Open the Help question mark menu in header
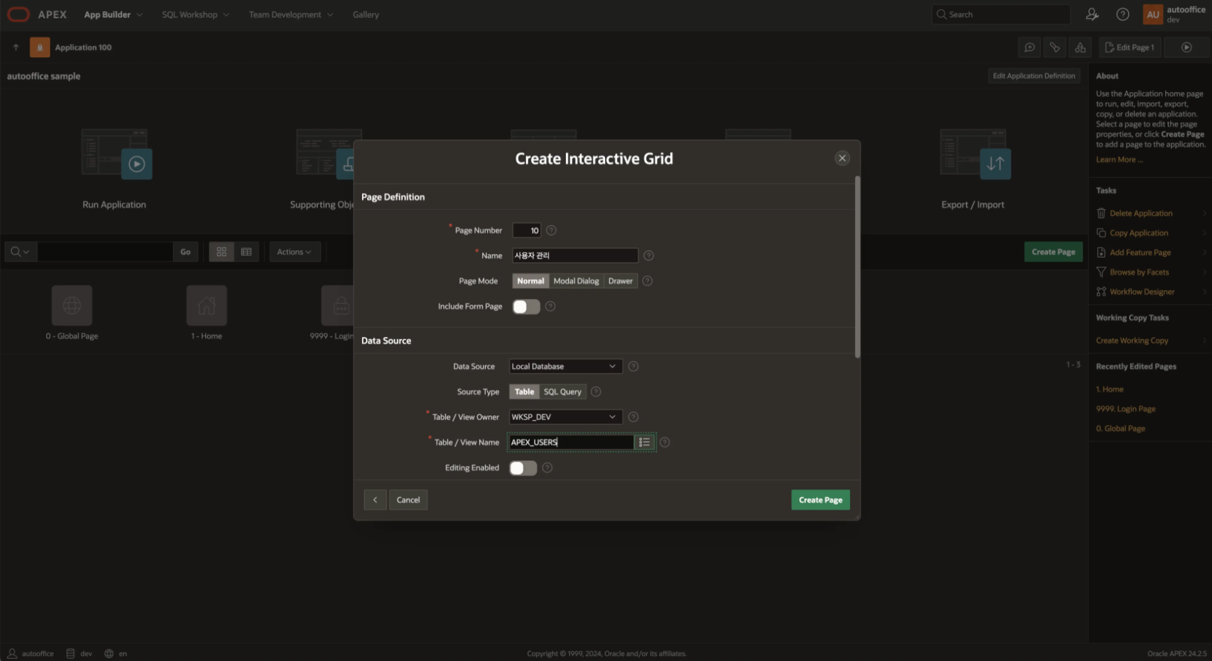Image resolution: width=1212 pixels, height=661 pixels. pyautogui.click(x=1123, y=14)
